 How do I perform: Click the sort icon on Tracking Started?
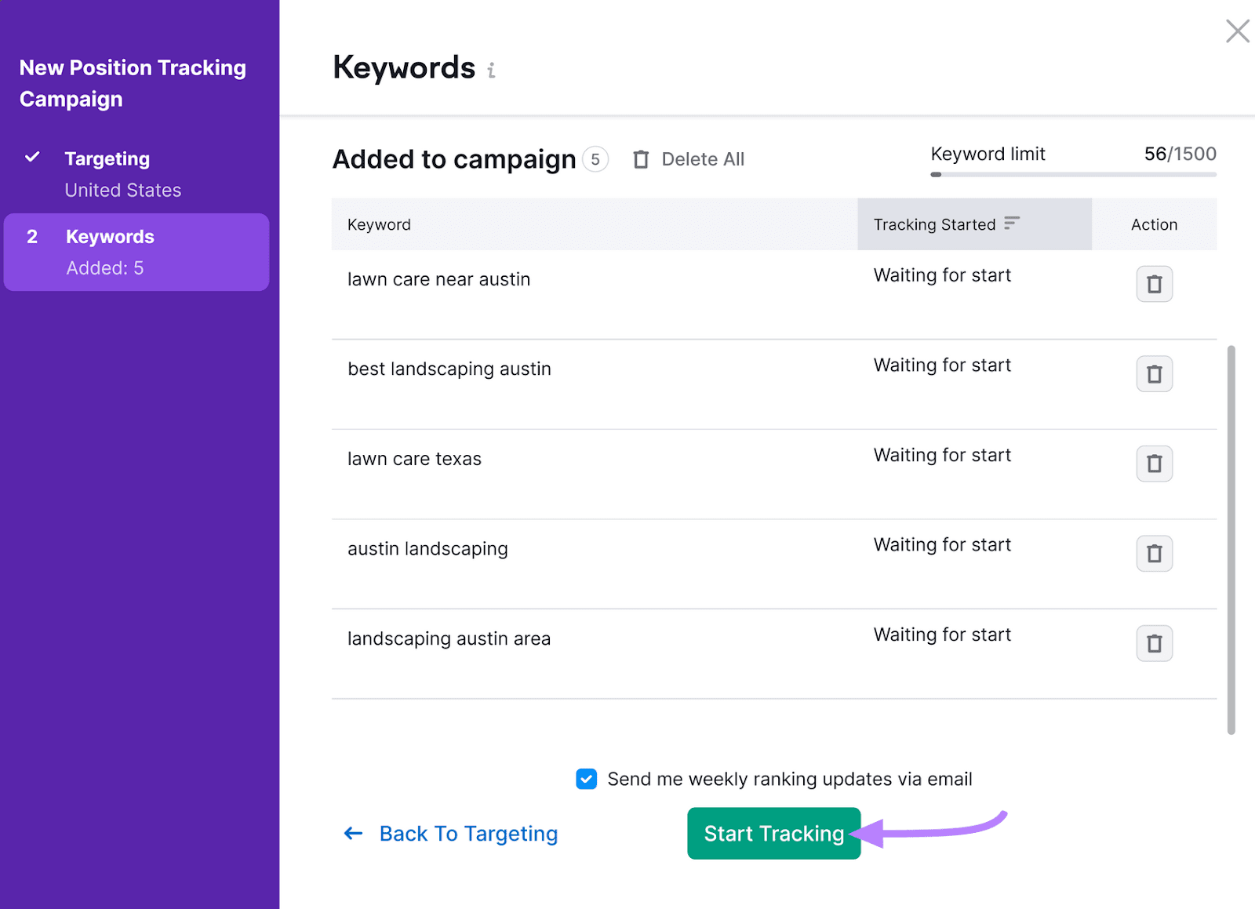[1012, 224]
